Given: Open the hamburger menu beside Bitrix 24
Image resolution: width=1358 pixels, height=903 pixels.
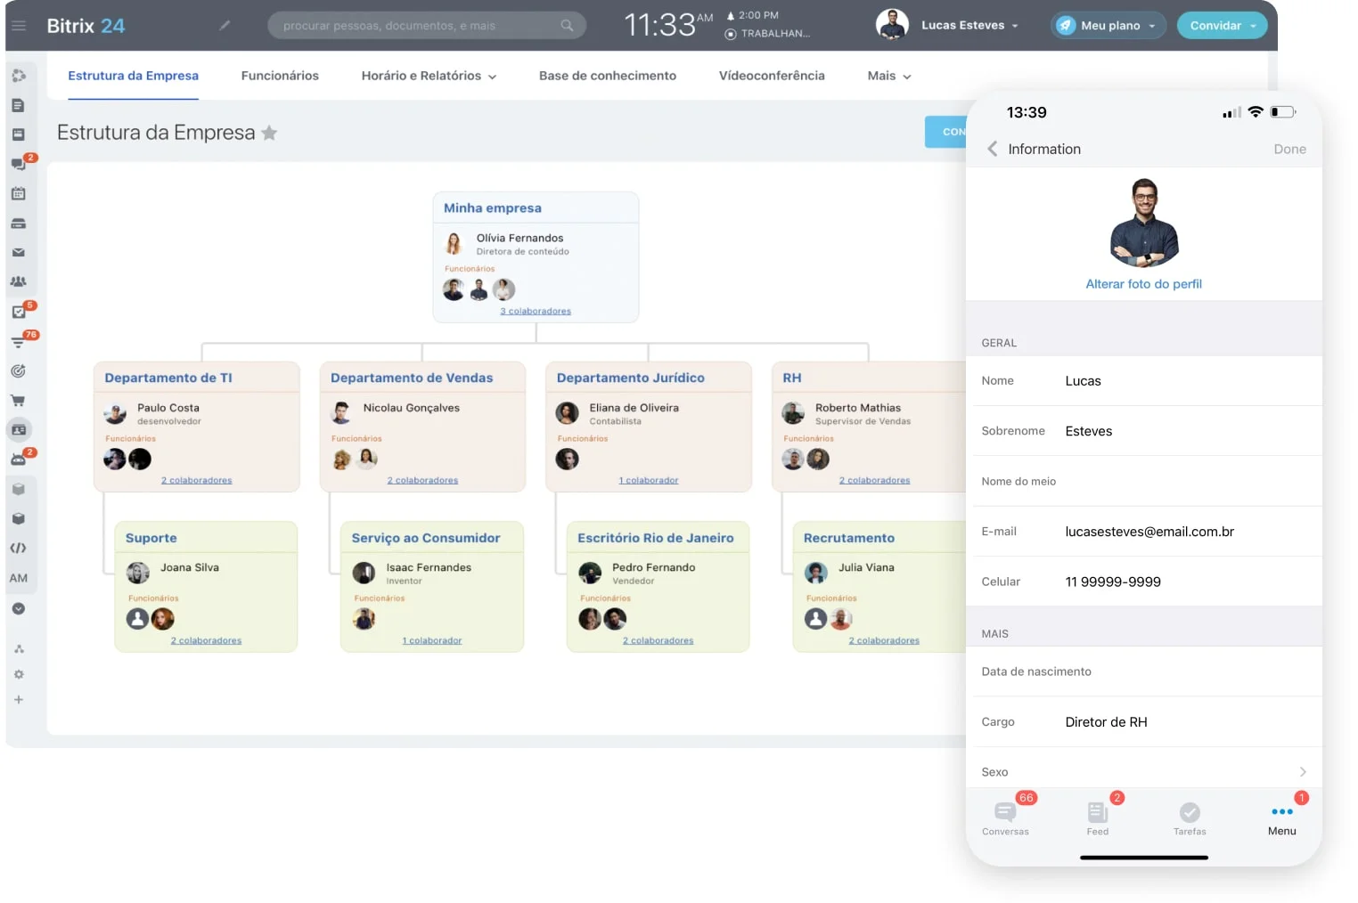Looking at the screenshot, I should point(19,26).
